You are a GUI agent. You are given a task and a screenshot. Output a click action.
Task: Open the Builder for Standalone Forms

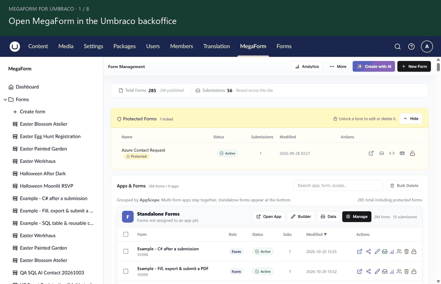(x=301, y=217)
